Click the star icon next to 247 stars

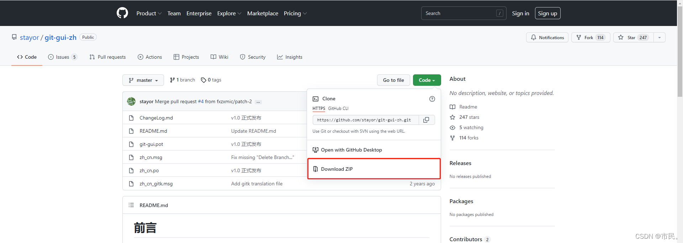[452, 117]
